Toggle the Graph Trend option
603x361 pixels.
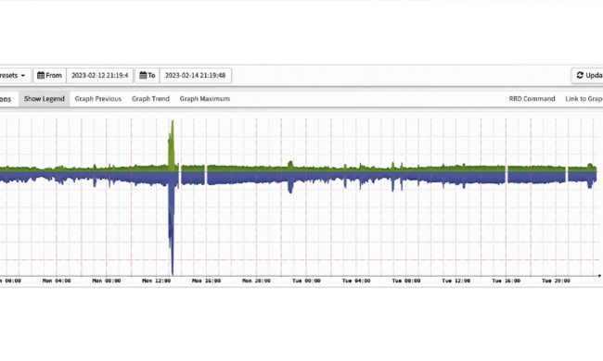[150, 99]
